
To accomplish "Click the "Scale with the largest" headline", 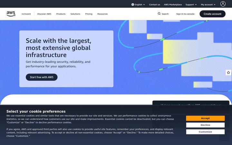I will click(59, 48).
